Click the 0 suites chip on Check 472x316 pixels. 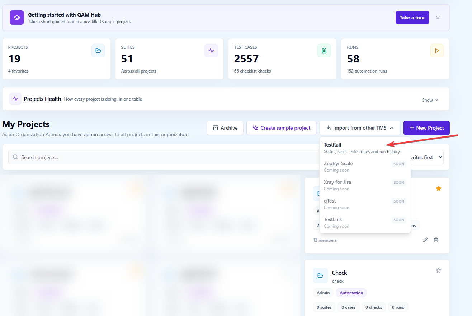(324, 307)
